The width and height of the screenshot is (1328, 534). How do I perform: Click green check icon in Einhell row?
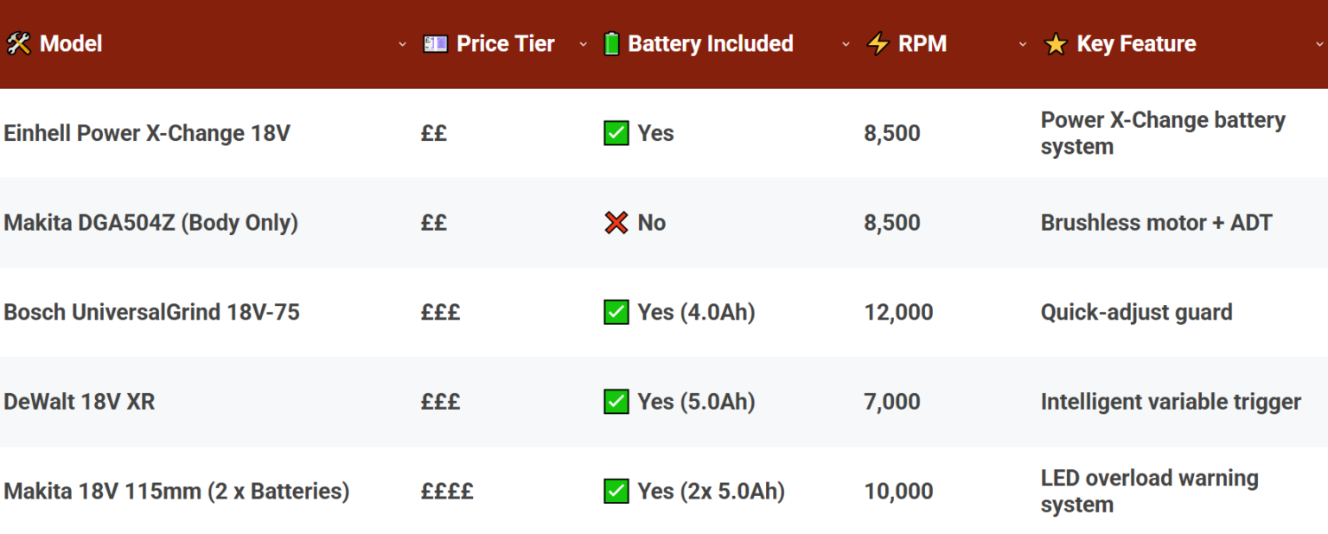point(616,133)
